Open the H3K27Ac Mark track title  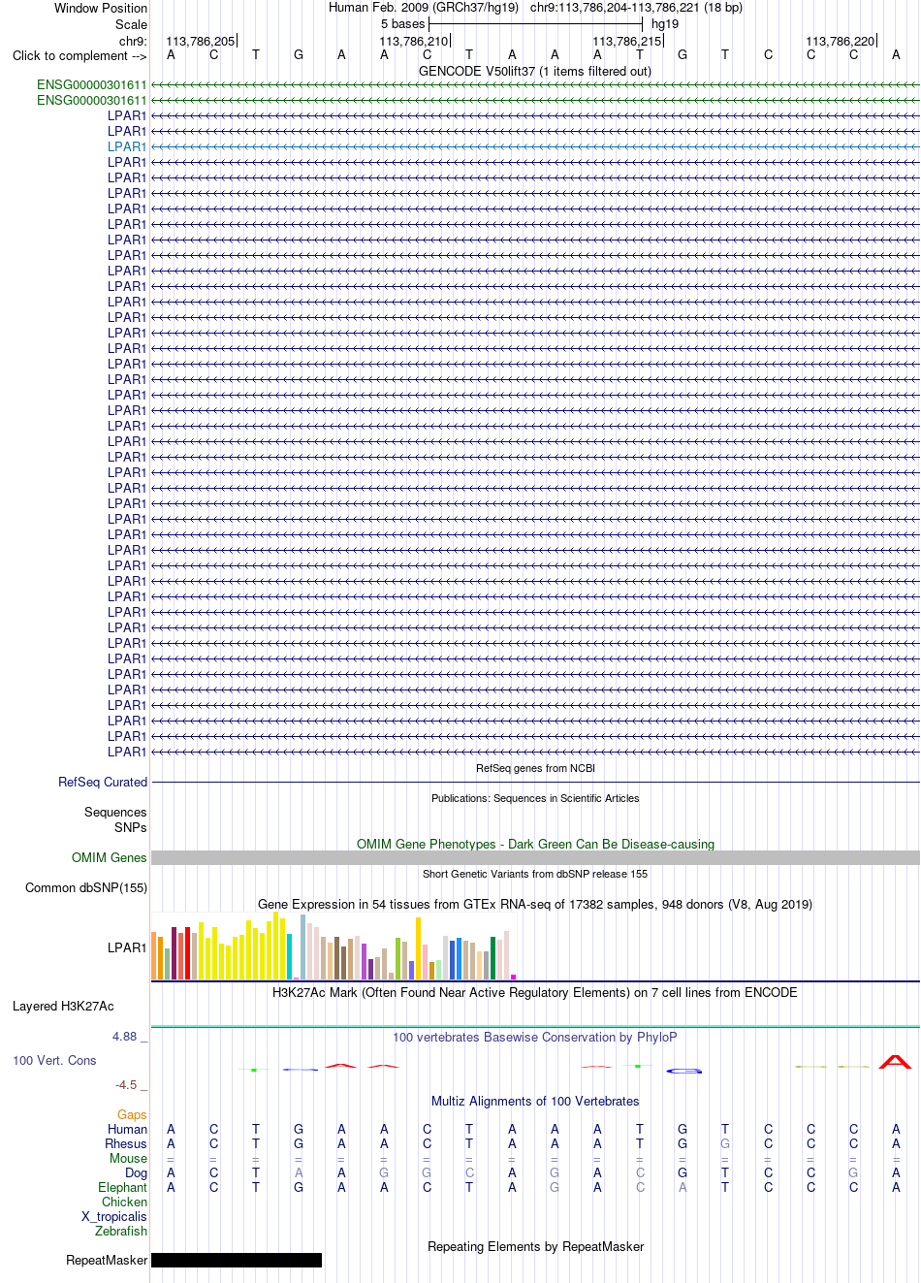(x=535, y=992)
